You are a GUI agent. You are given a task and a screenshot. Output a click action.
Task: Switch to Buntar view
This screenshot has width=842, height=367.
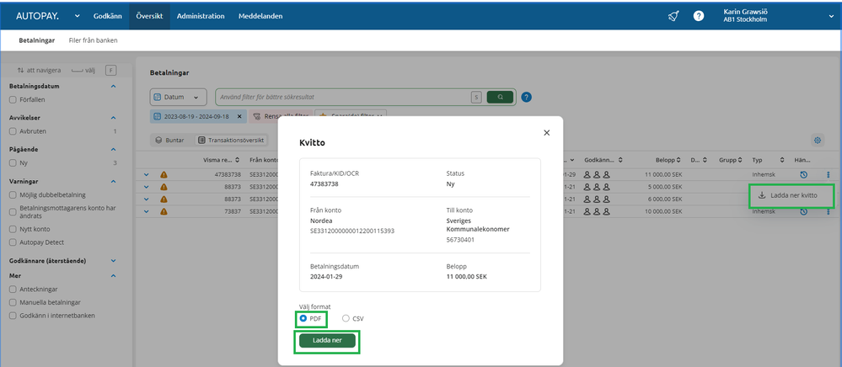point(170,140)
